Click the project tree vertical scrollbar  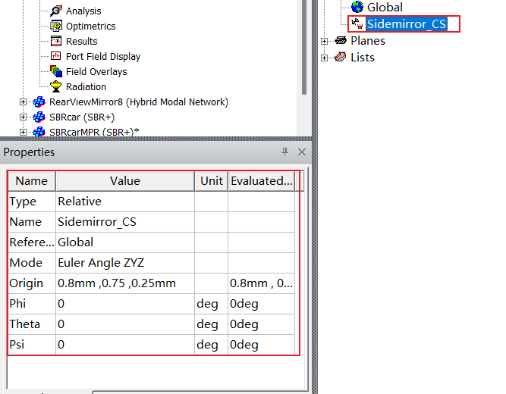[x=304, y=47]
